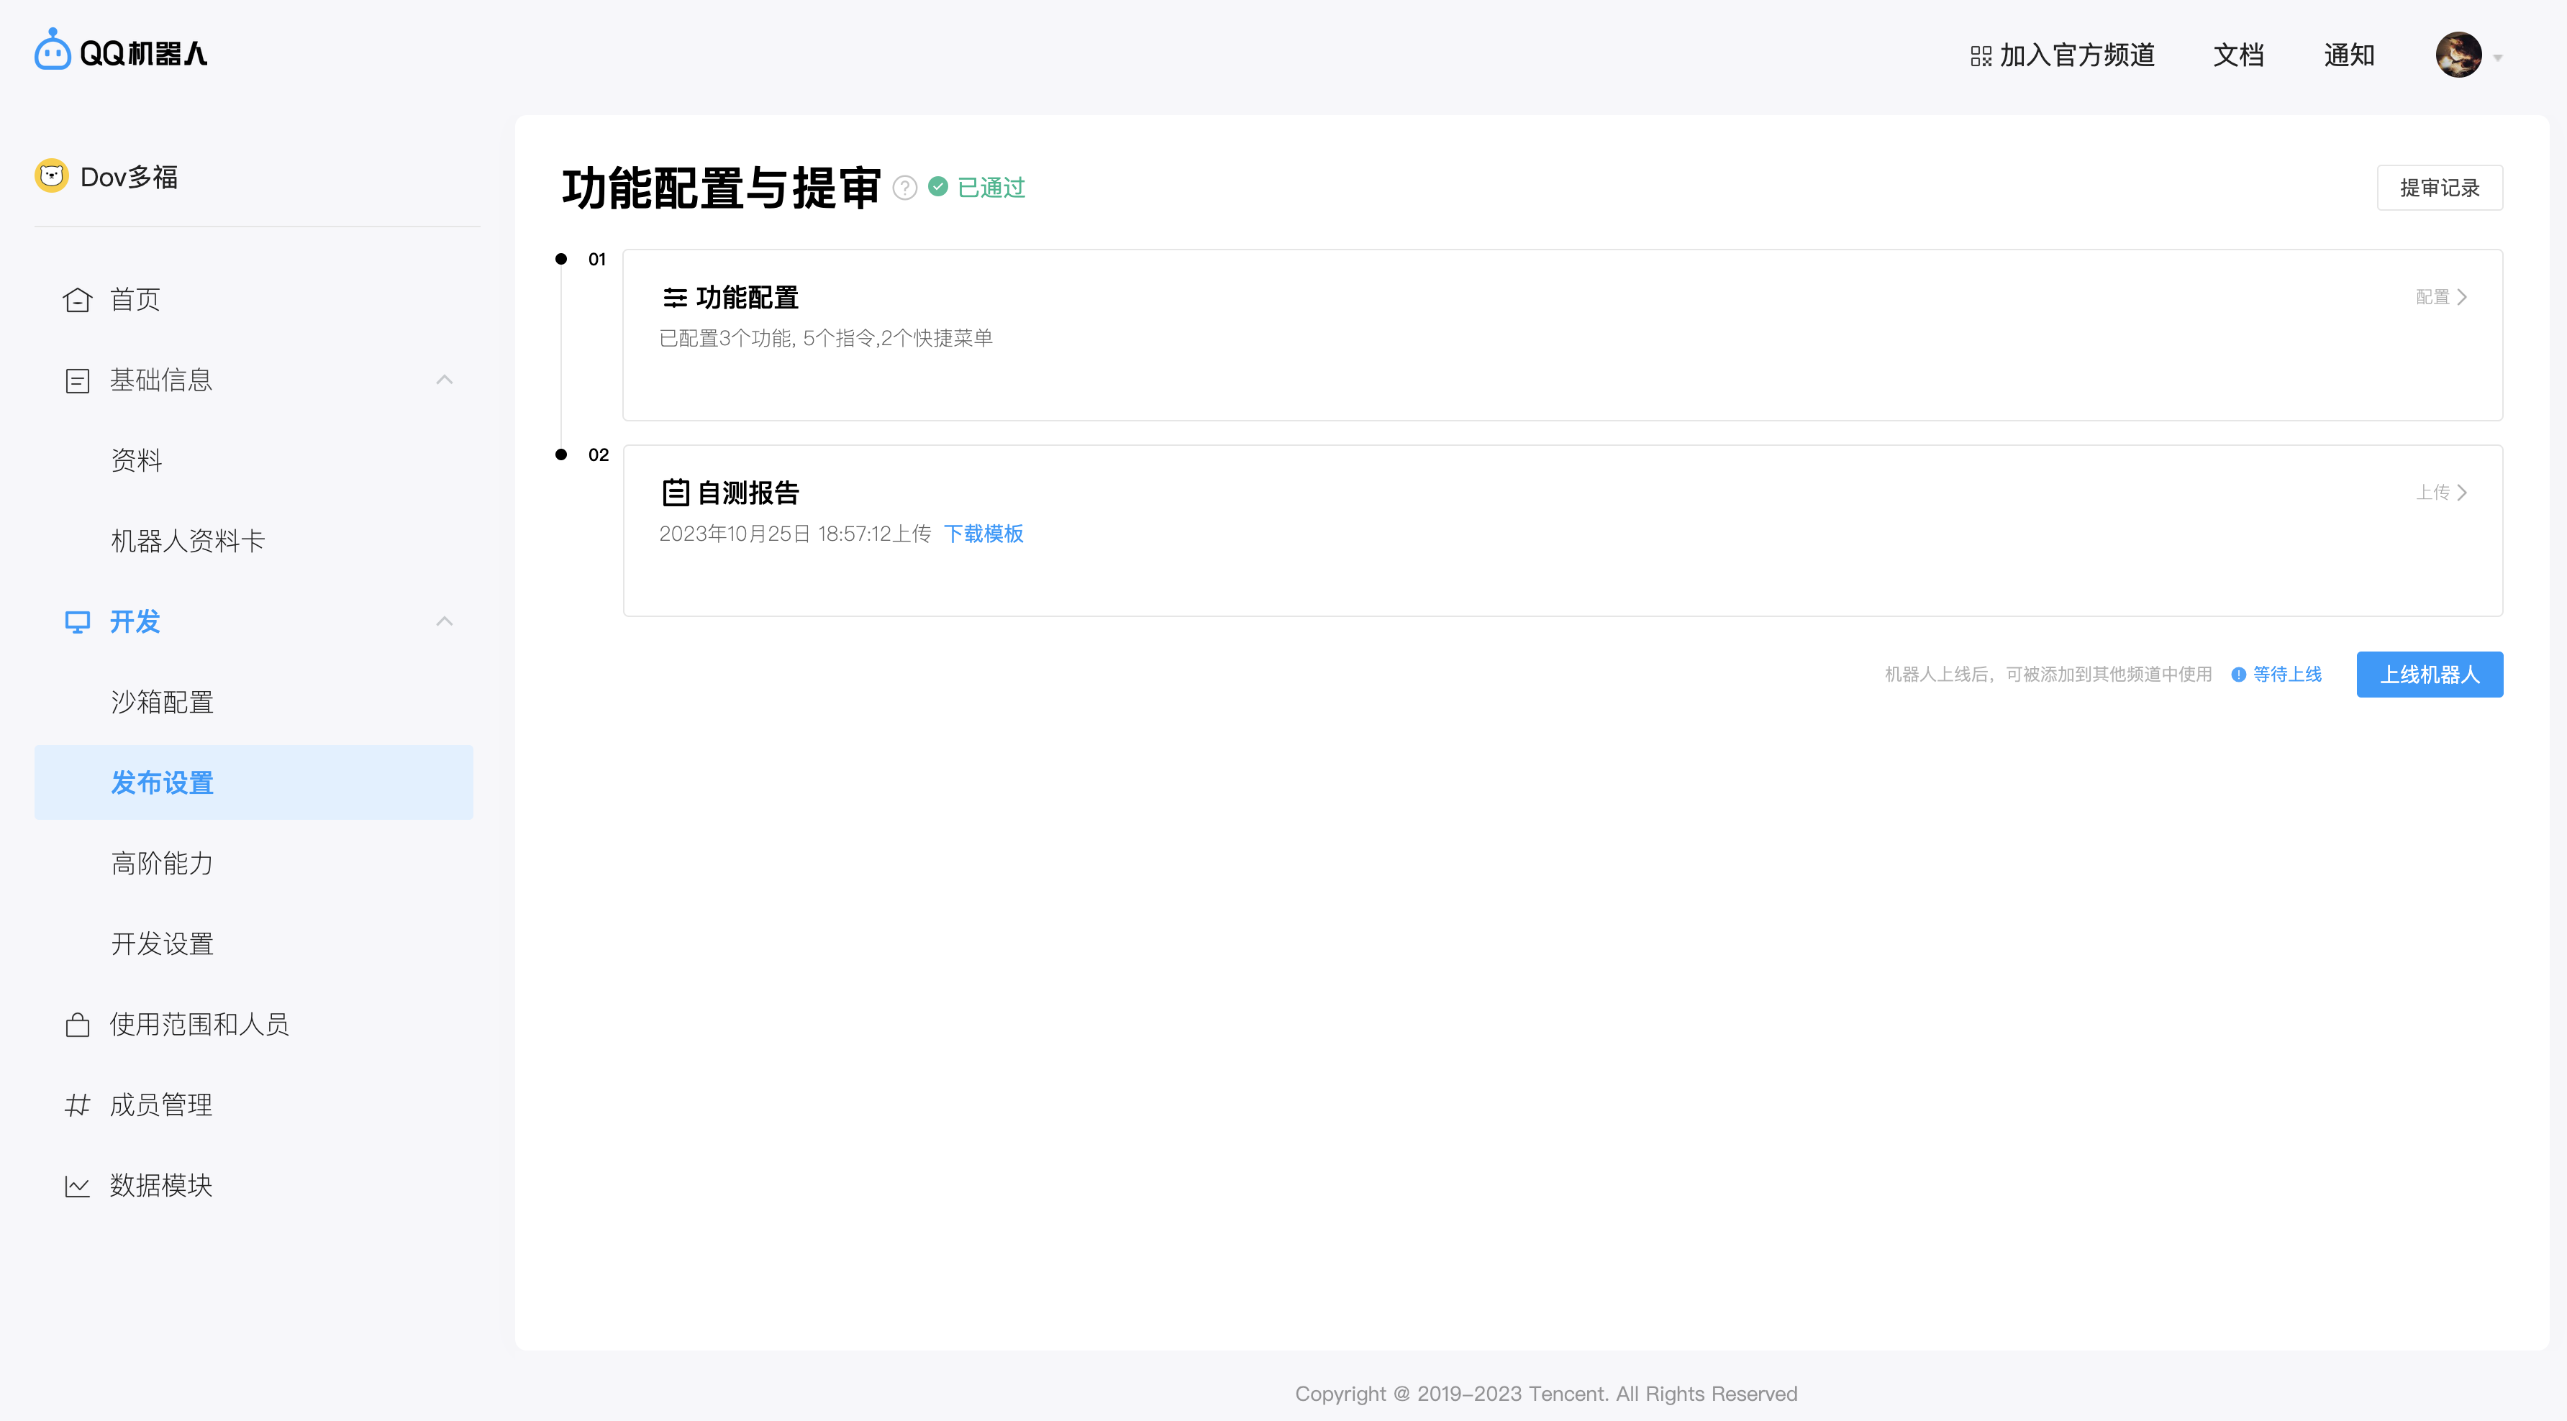Open the 文档 menu item

click(2237, 55)
